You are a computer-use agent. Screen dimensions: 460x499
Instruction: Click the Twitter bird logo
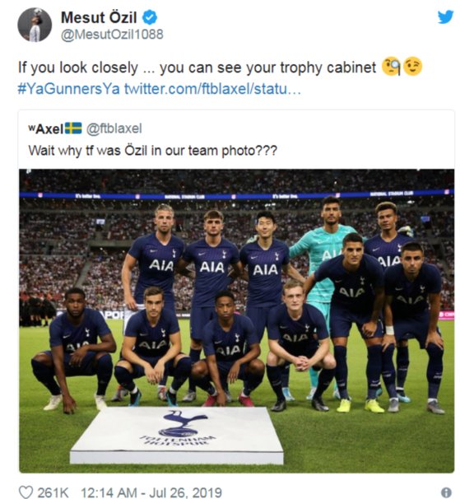[x=445, y=16]
